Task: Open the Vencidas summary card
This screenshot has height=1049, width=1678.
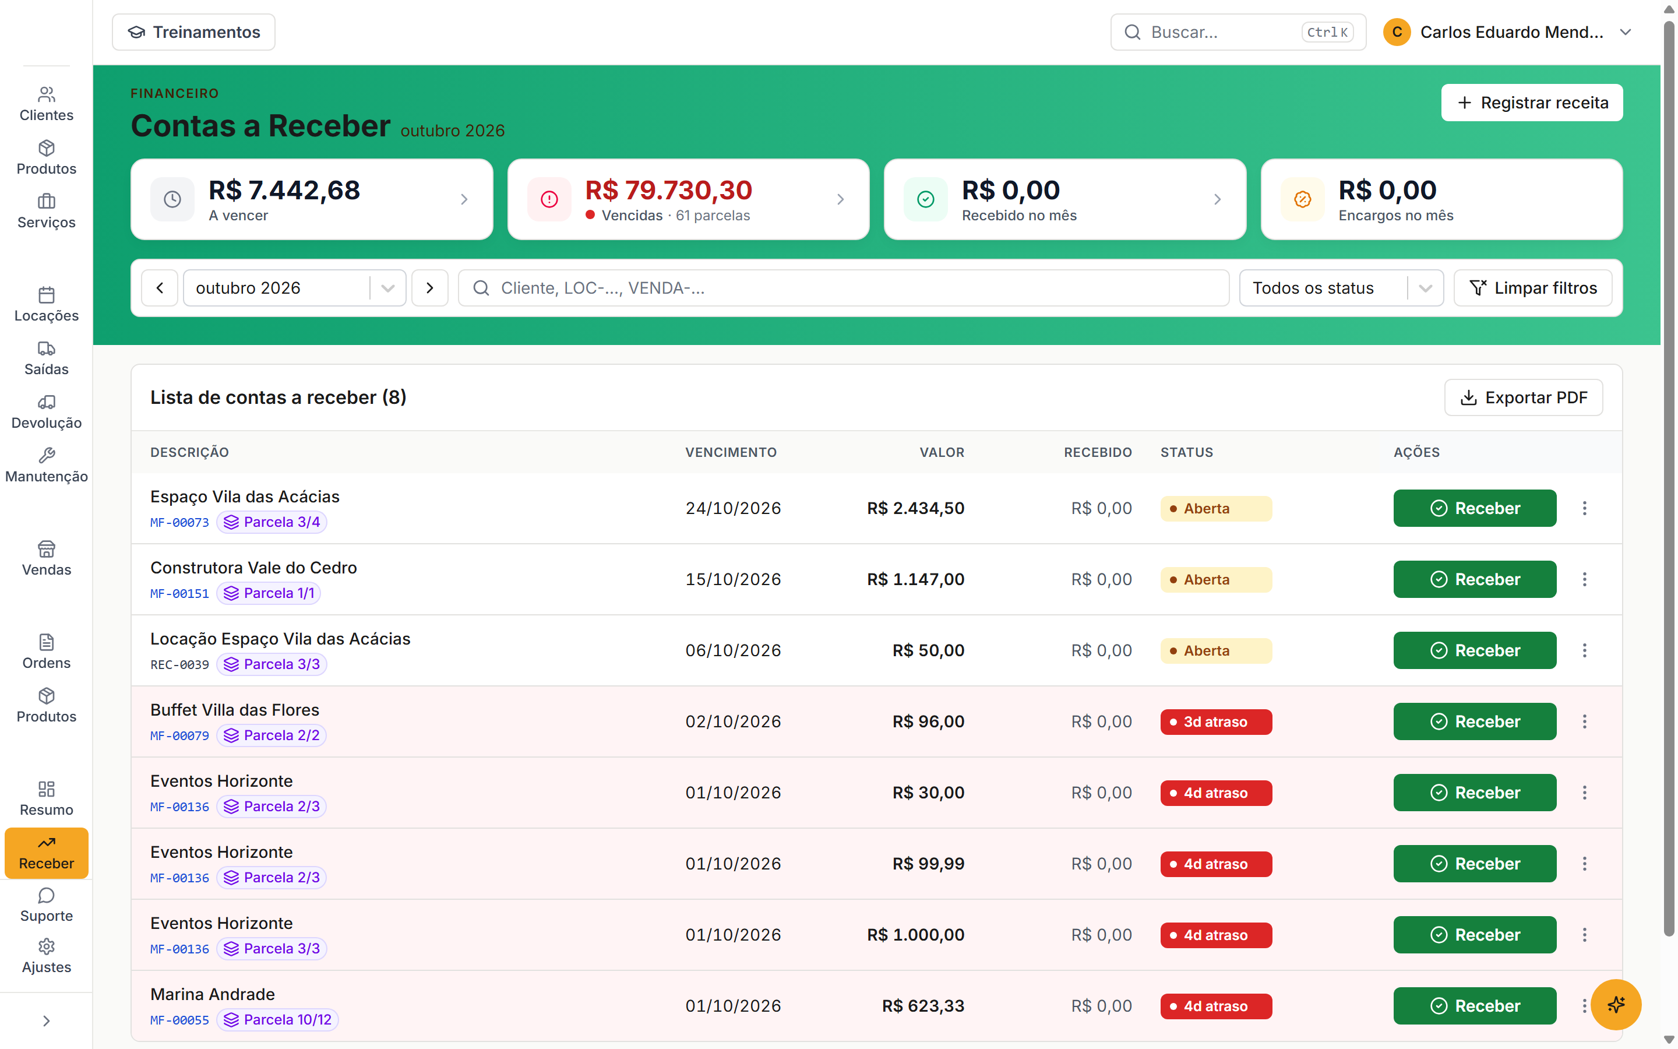Action: (x=689, y=199)
